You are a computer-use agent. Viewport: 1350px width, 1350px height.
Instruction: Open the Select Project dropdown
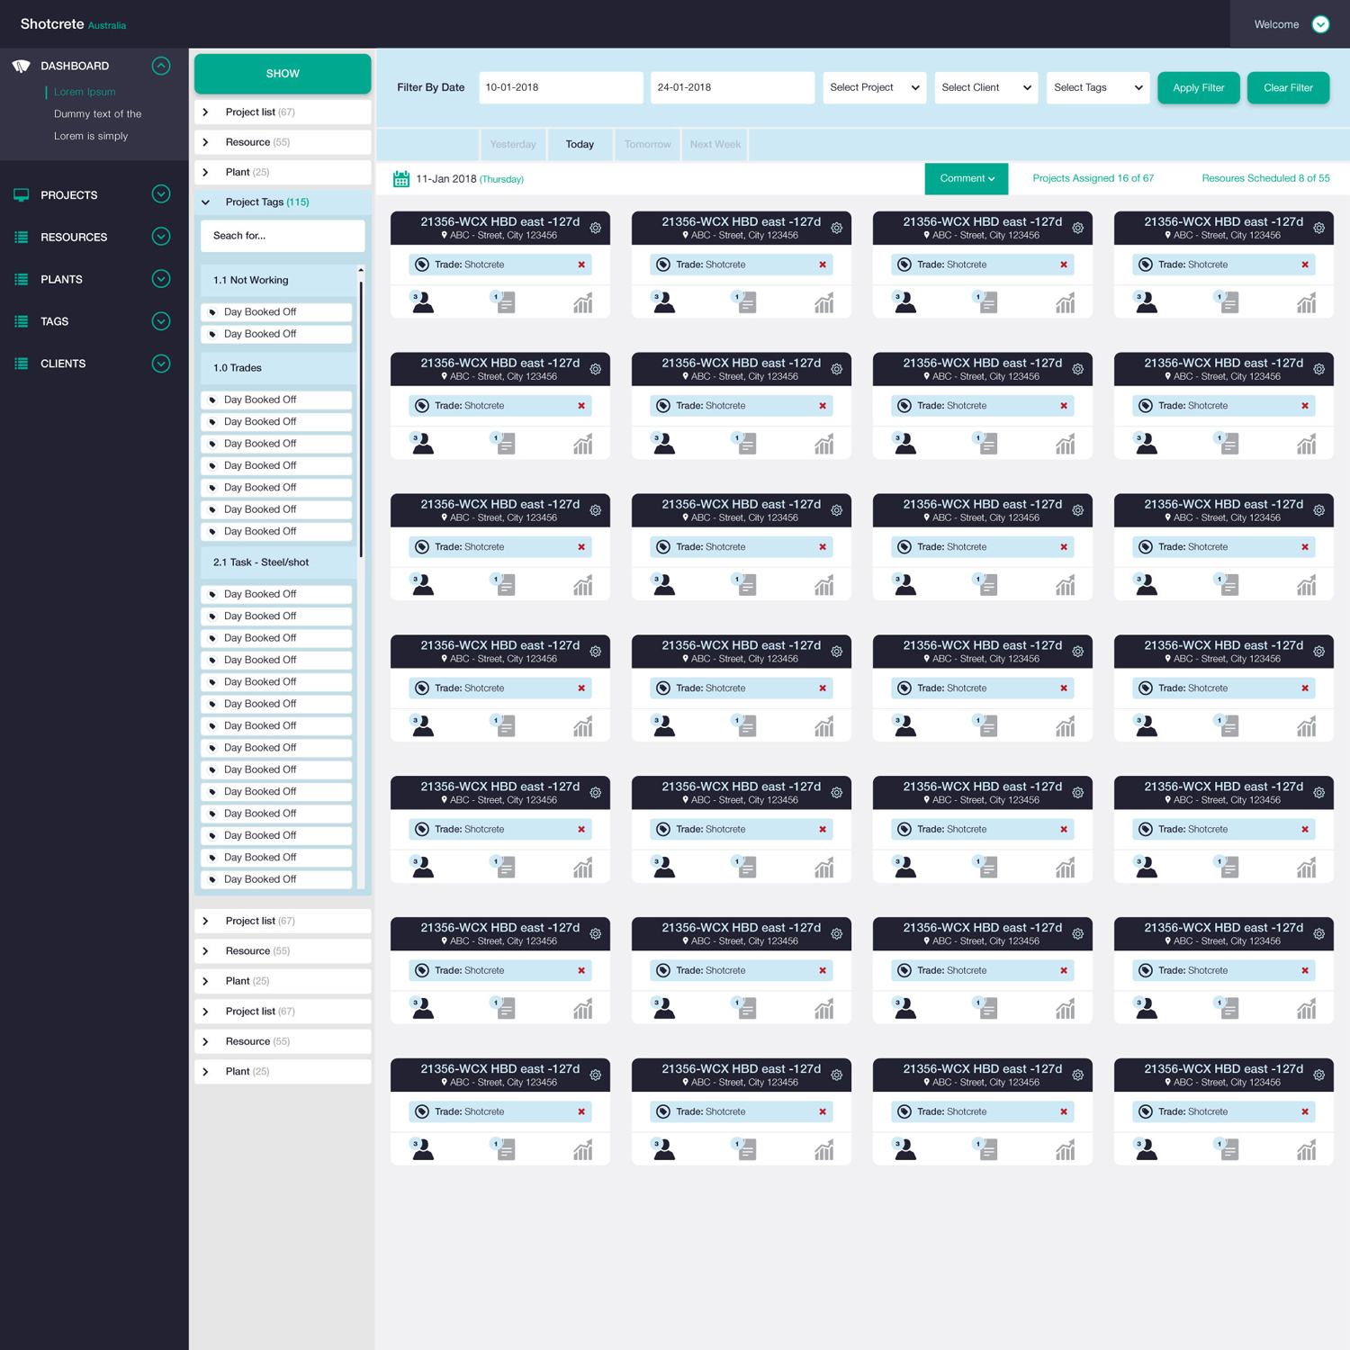(x=875, y=87)
